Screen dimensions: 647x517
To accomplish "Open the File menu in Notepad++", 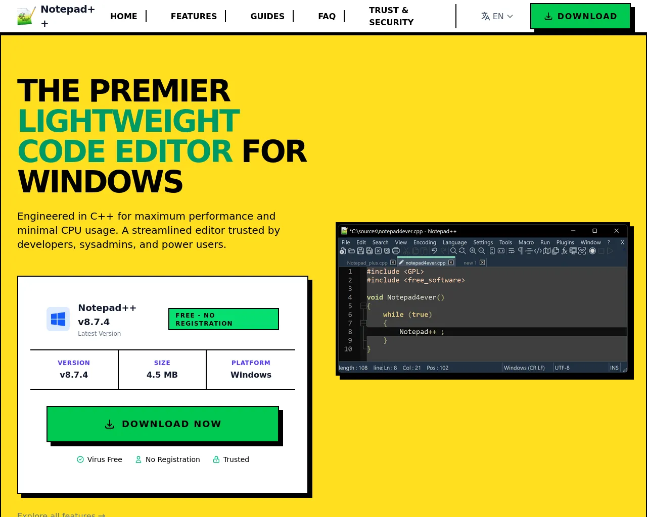I will 346,242.
